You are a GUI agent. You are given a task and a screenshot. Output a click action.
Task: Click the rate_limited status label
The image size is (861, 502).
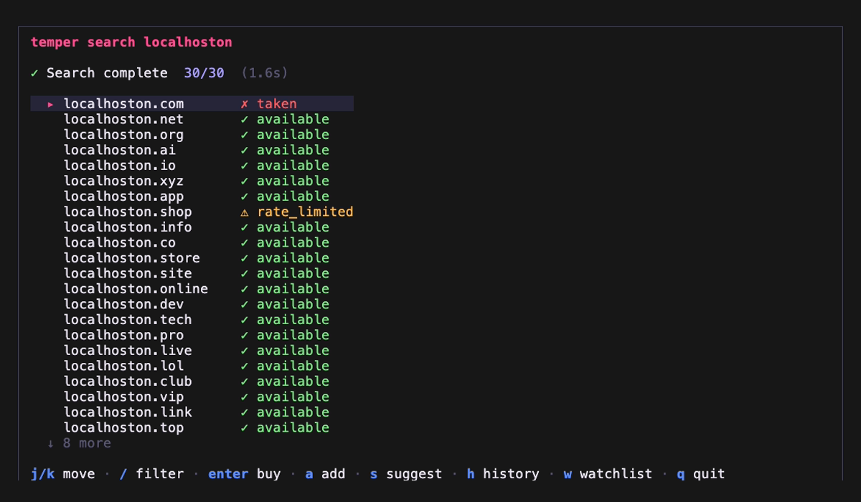[305, 212]
